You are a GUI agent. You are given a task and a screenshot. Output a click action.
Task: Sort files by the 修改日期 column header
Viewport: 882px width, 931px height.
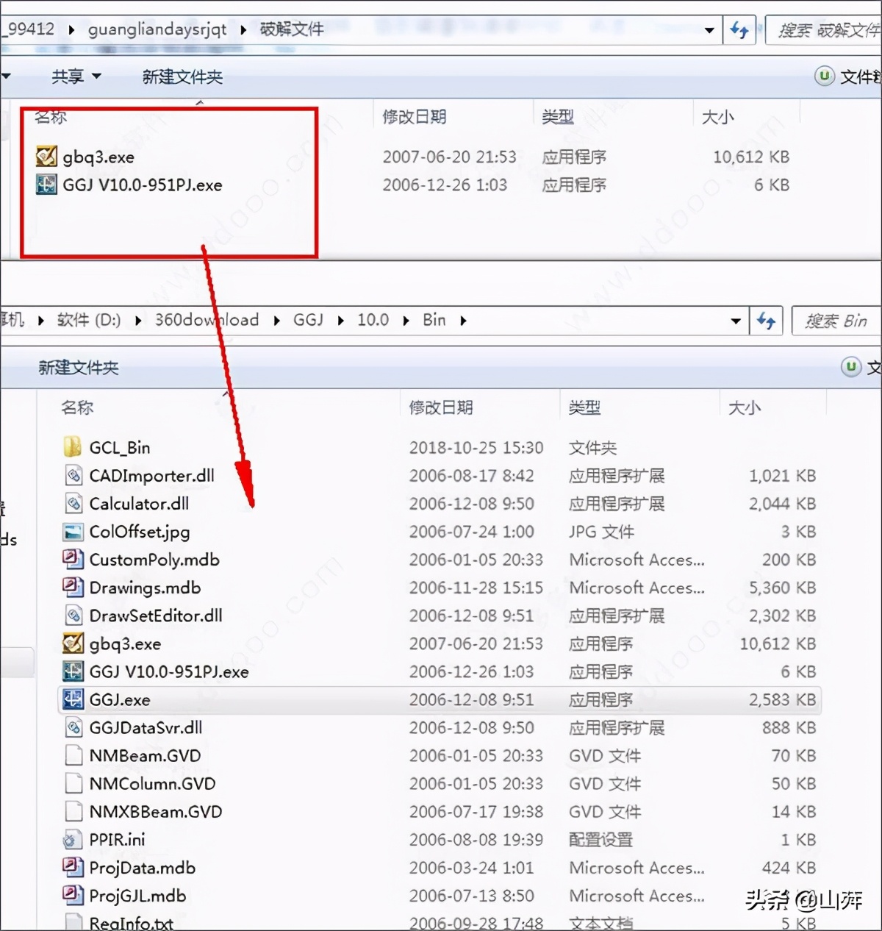[441, 407]
